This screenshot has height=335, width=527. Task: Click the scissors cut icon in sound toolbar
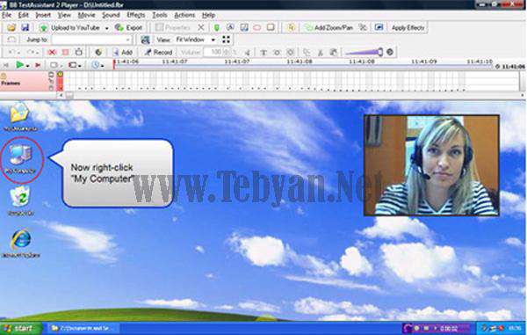tap(320, 53)
